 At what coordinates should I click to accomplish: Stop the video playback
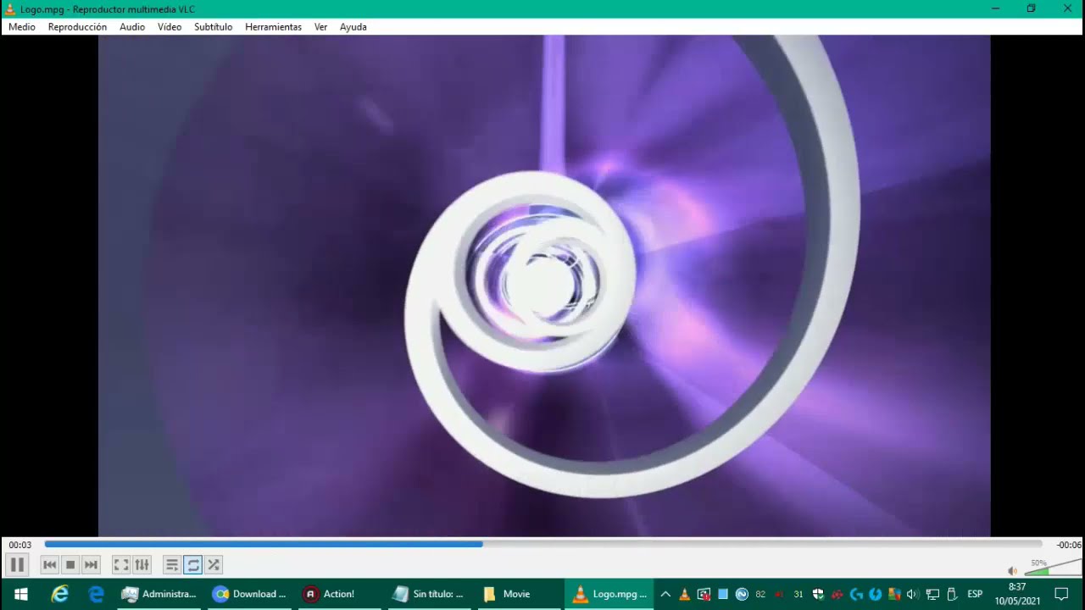pos(70,564)
